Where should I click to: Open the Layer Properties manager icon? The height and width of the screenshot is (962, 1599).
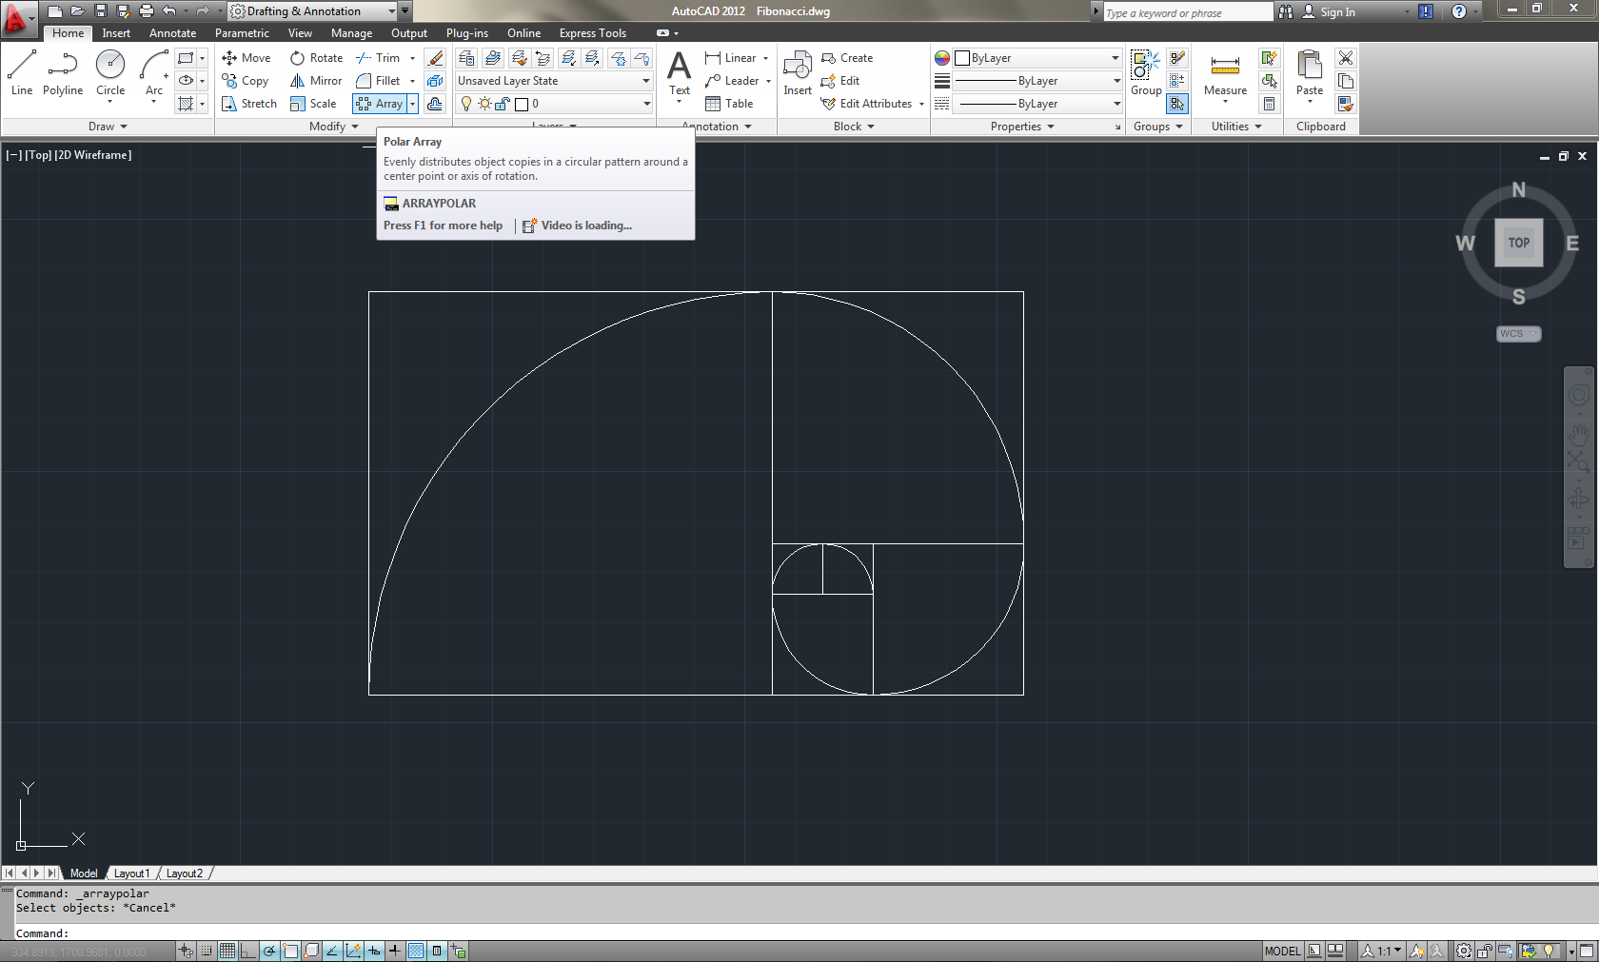466,58
